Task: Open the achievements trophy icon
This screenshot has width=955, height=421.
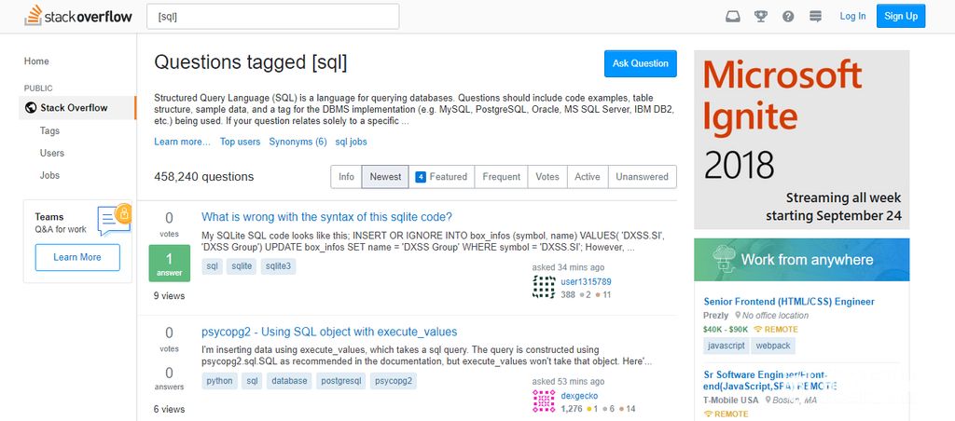Action: pyautogui.click(x=761, y=17)
